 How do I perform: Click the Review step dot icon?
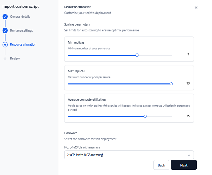click(5, 58)
